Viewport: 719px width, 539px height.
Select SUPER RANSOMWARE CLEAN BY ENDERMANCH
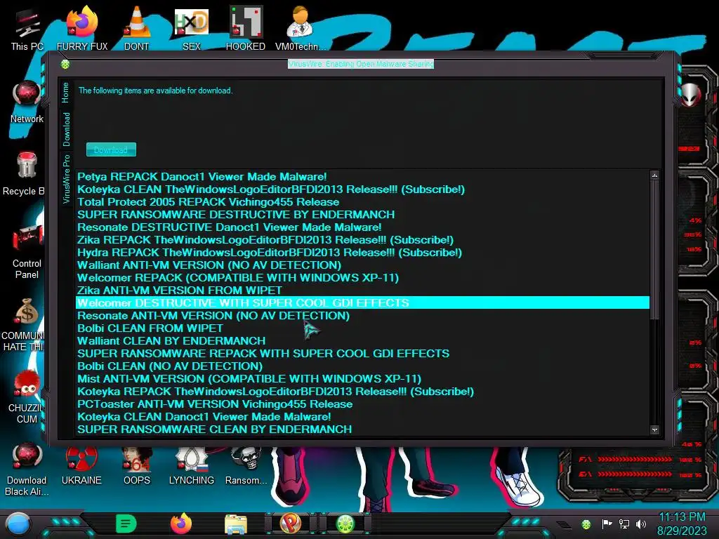[x=362, y=430]
